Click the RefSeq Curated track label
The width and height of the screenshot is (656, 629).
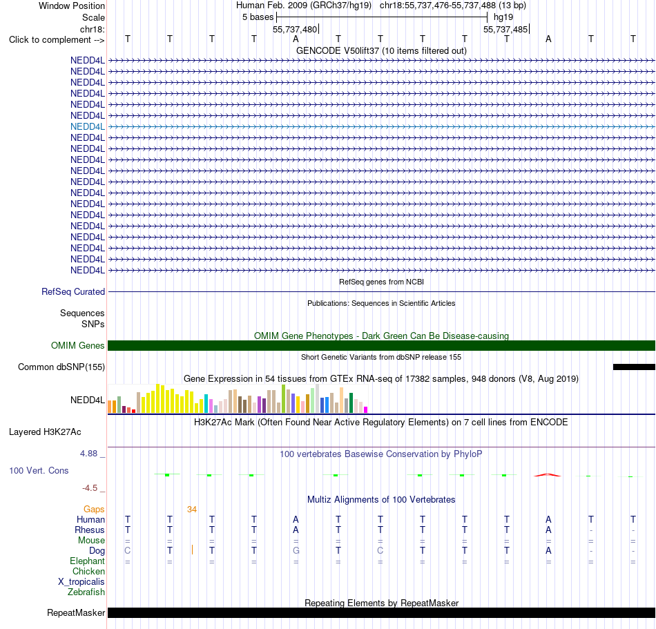point(73,291)
